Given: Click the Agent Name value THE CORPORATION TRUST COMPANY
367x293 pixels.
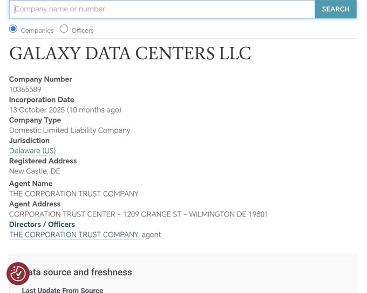Looking at the screenshot, I should click(74, 194).
